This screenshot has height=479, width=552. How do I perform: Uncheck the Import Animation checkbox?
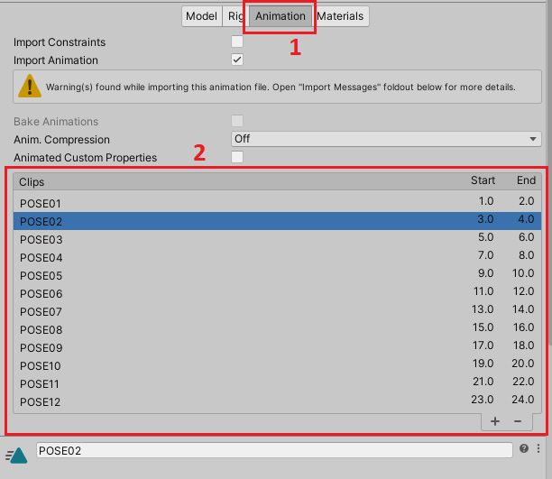point(237,60)
